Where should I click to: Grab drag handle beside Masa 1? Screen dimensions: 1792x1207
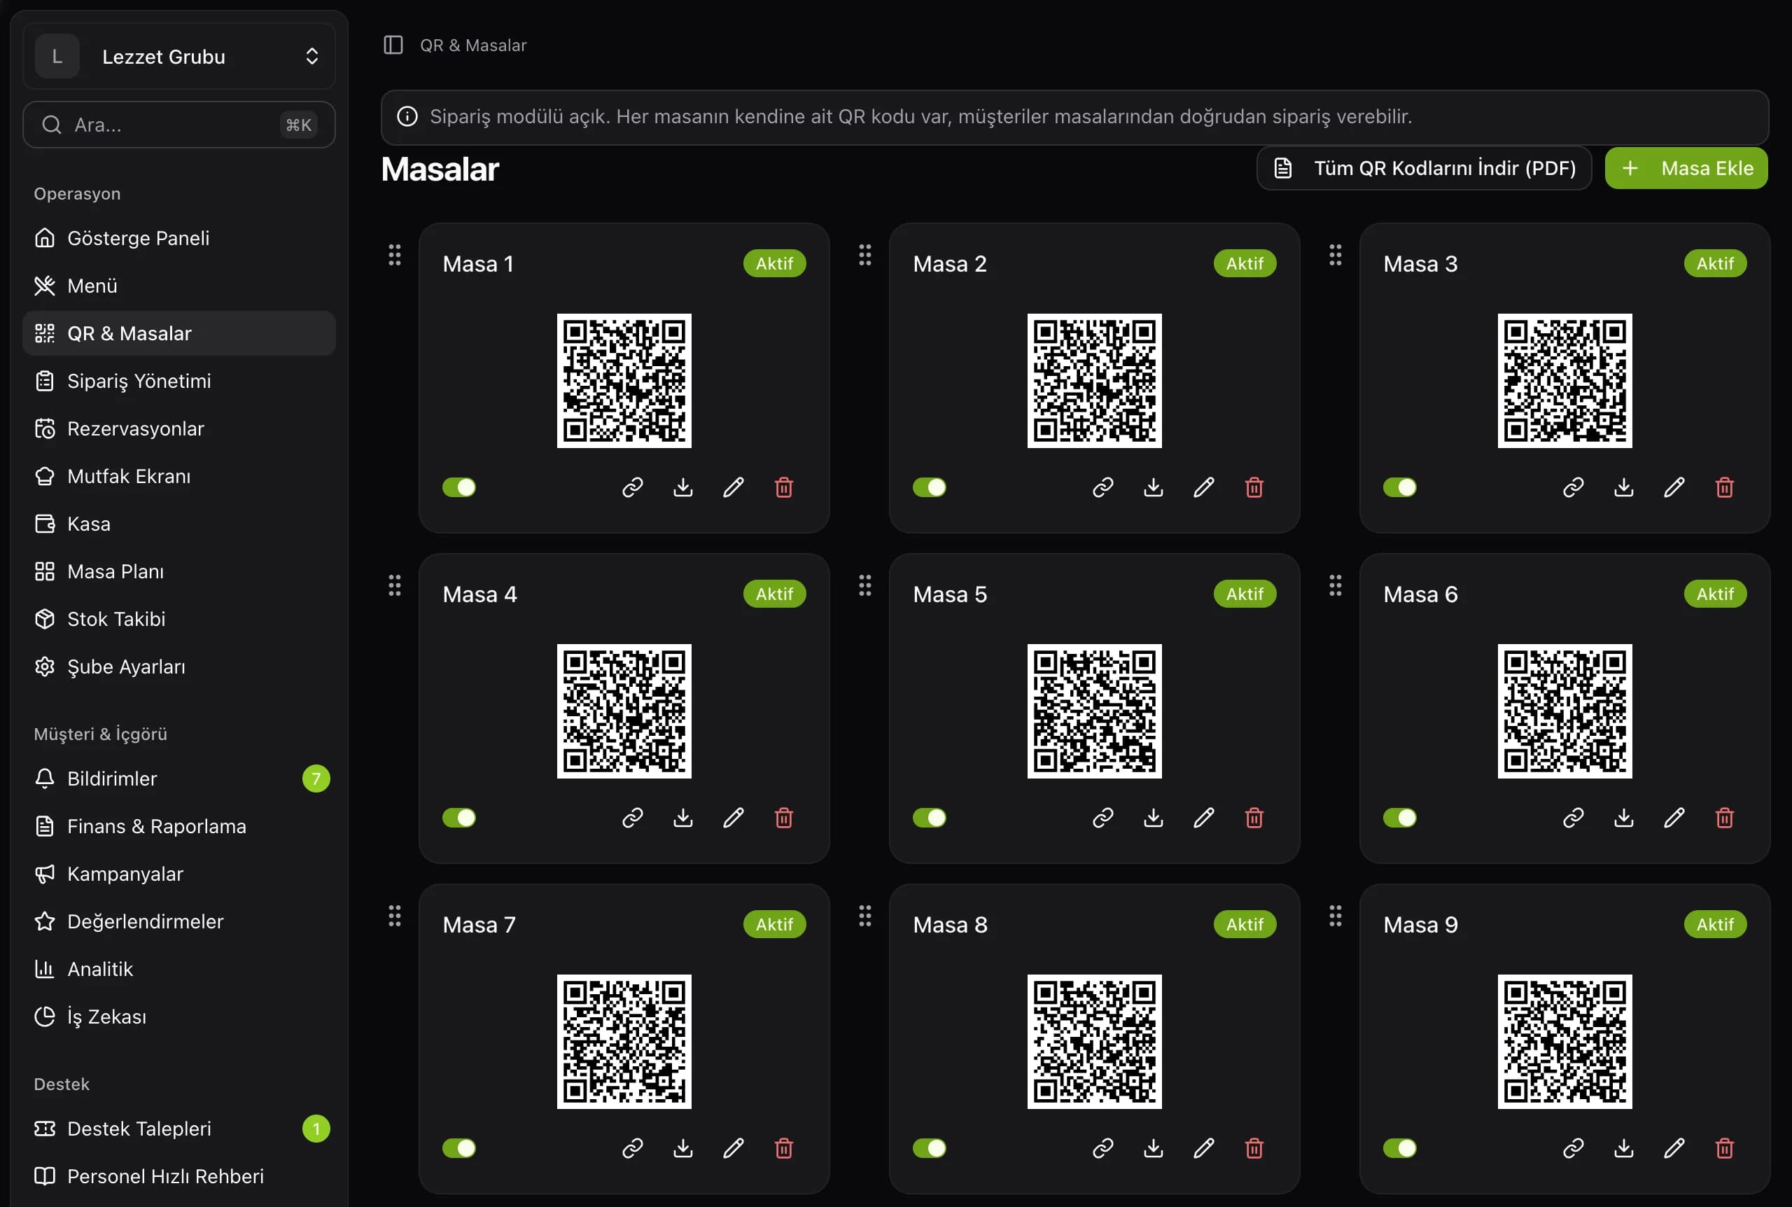click(x=395, y=255)
